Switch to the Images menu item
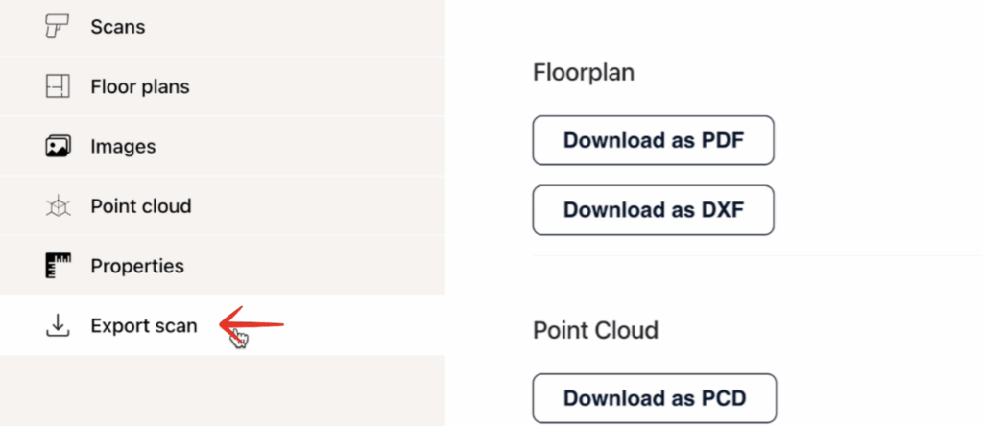 (x=123, y=147)
